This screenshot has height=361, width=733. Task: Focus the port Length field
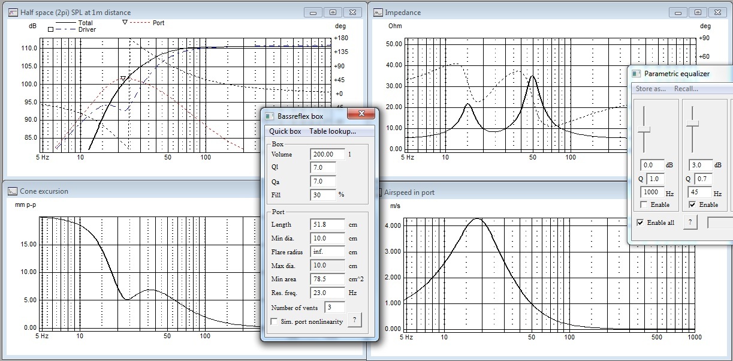(x=327, y=224)
